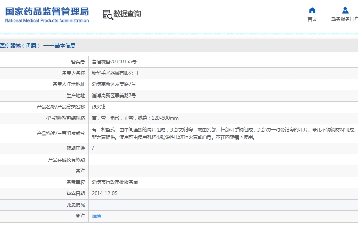
Task: Click the 国家药品监督管理局 logo
Action: tap(47, 11)
